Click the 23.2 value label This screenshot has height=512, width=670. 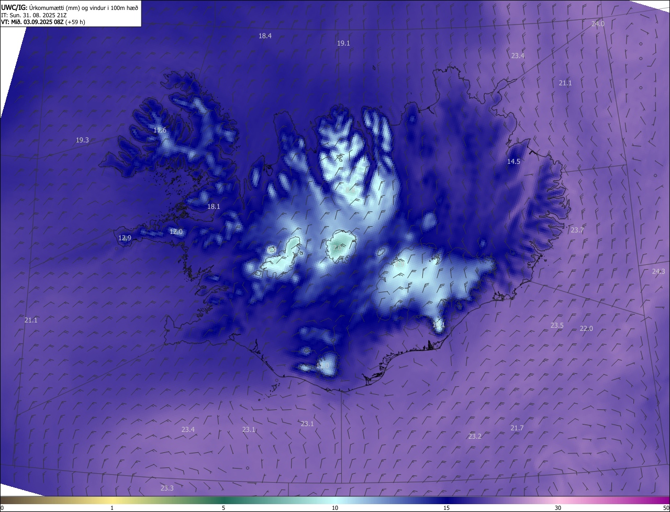click(475, 437)
